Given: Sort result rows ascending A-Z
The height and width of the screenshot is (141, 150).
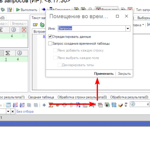Looking at the screenshot, I should (x=22, y=105).
